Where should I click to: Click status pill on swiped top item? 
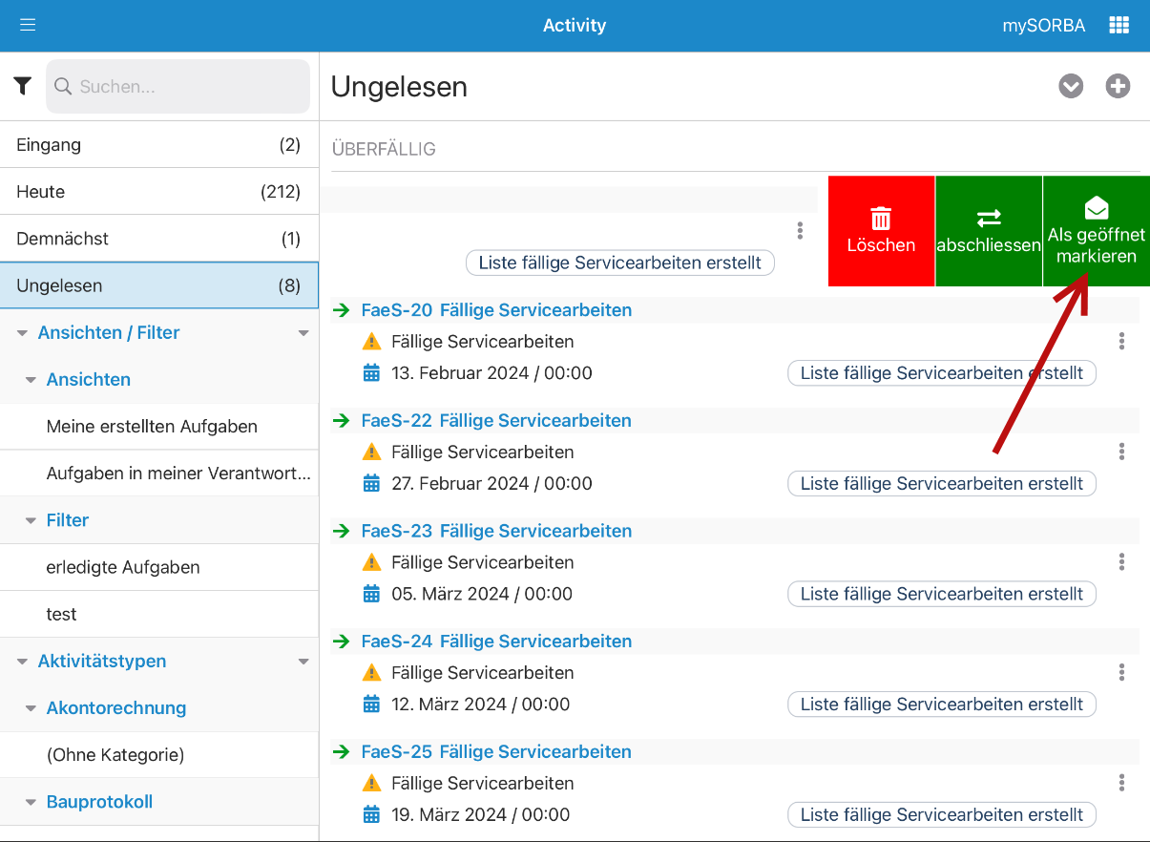[x=620, y=263]
